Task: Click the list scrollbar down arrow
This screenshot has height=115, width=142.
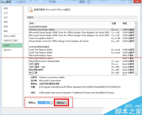Action: tap(136, 74)
